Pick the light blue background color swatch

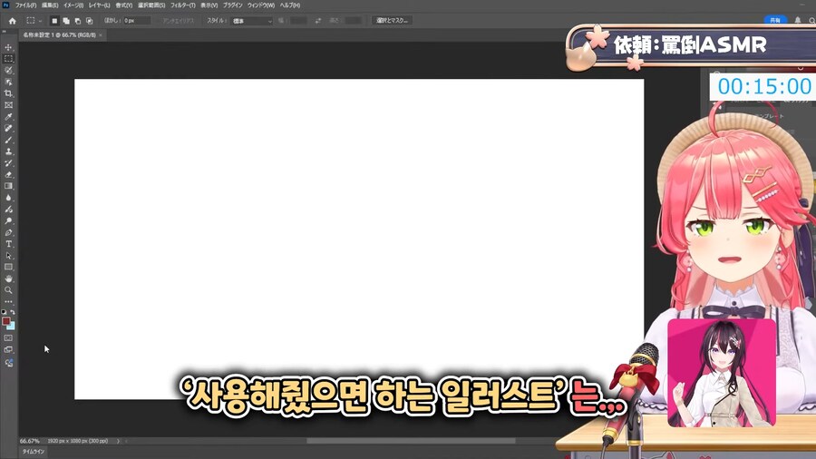coord(12,327)
